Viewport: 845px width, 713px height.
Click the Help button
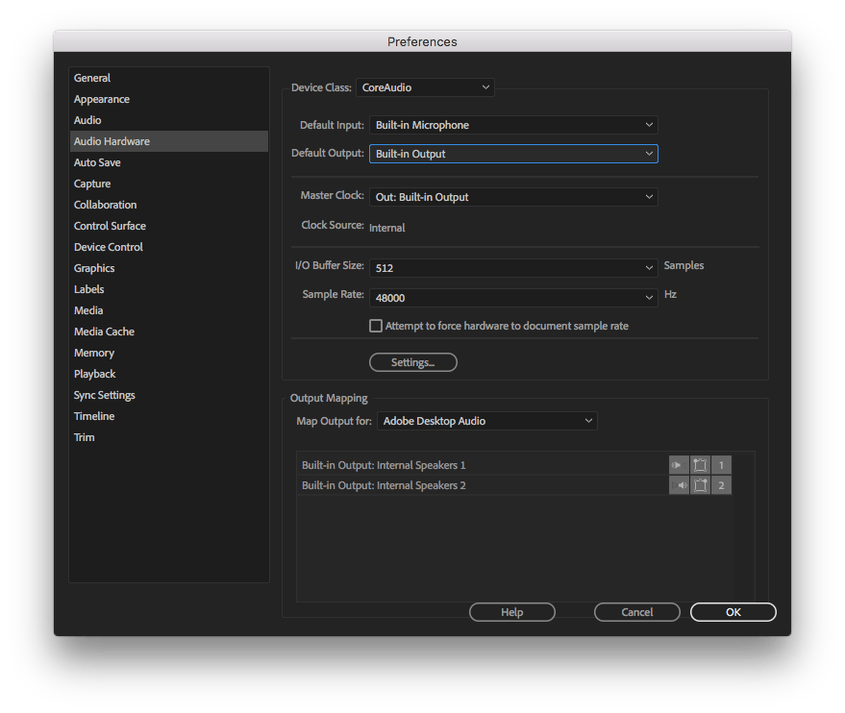[x=512, y=612]
